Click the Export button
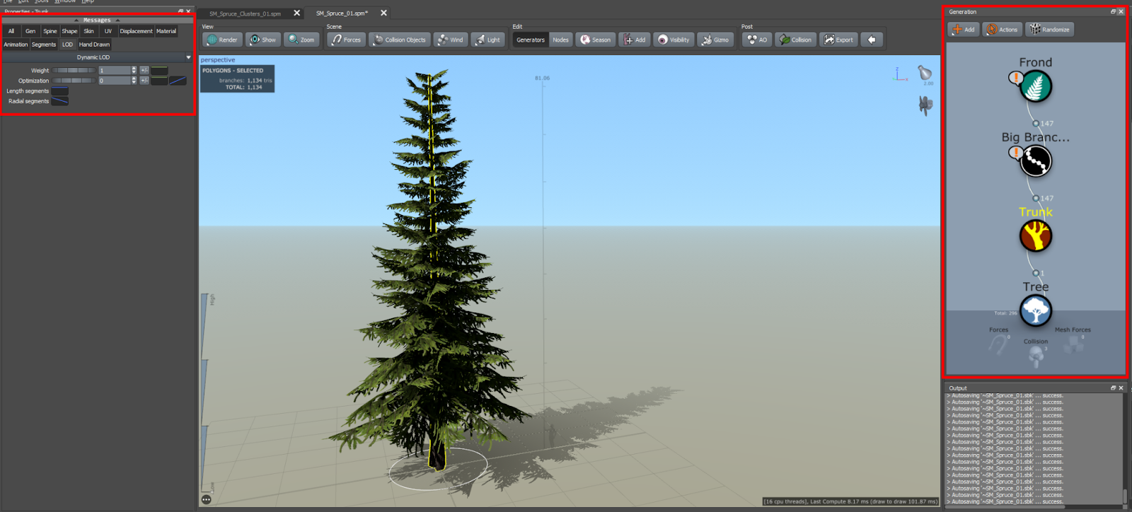Viewport: 1132px width, 512px height. pyautogui.click(x=838, y=40)
